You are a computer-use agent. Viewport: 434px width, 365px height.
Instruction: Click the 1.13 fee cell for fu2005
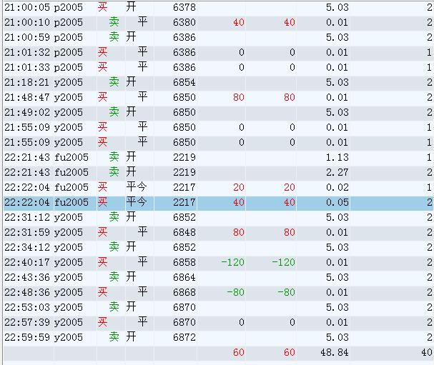(x=337, y=157)
